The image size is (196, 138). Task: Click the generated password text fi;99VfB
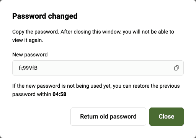tap(28, 68)
